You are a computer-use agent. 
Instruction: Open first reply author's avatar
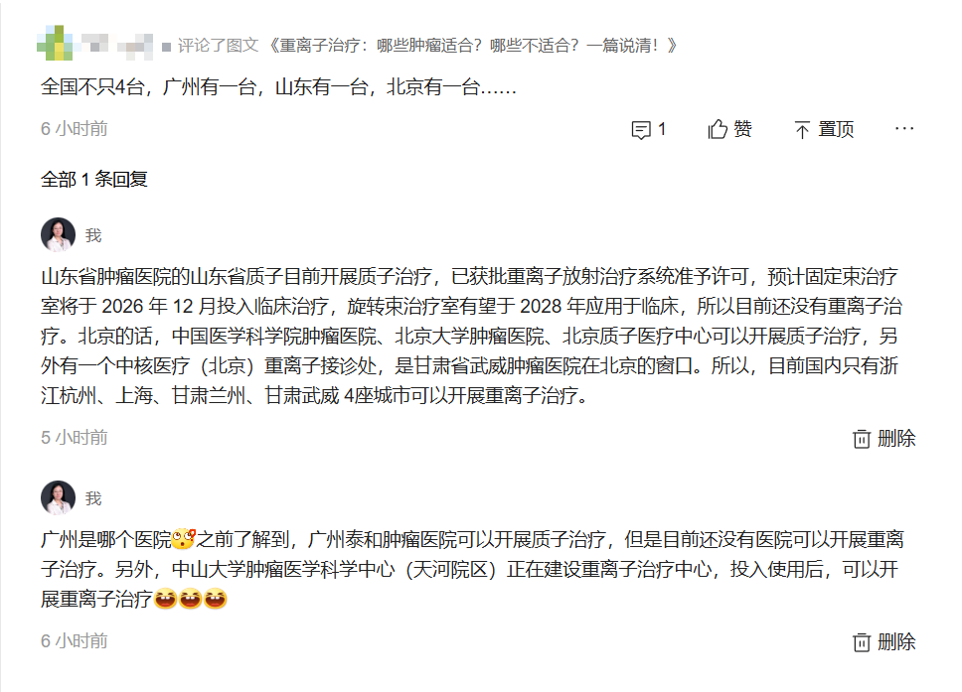point(59,234)
